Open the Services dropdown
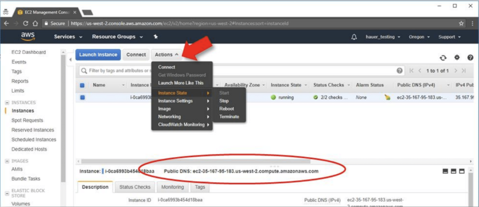479x207 pixels. 68,36
